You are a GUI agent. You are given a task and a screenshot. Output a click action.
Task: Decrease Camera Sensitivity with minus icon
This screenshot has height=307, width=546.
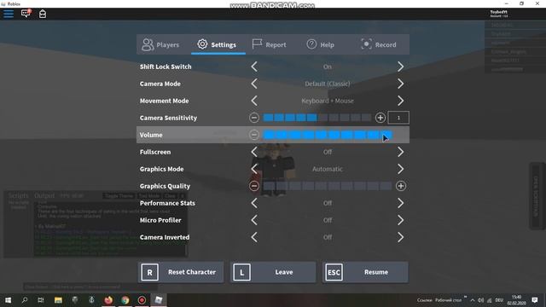click(254, 118)
